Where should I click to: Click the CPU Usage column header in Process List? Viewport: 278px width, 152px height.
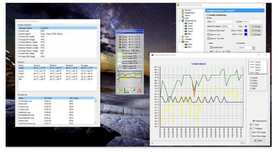74,98
